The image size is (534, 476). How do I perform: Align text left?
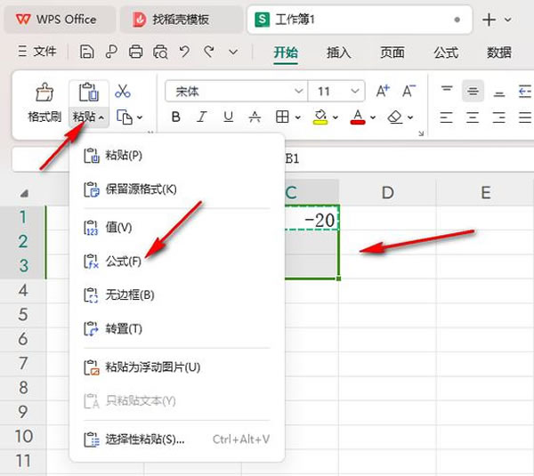pyautogui.click(x=447, y=117)
